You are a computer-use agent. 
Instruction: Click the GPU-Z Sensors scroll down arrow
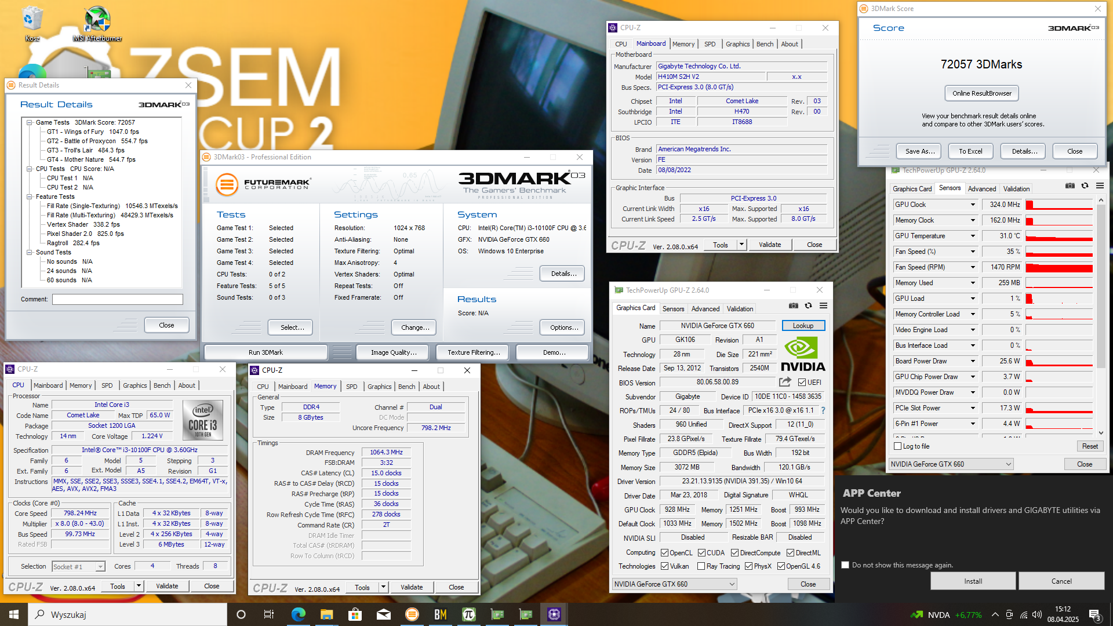point(1101,432)
